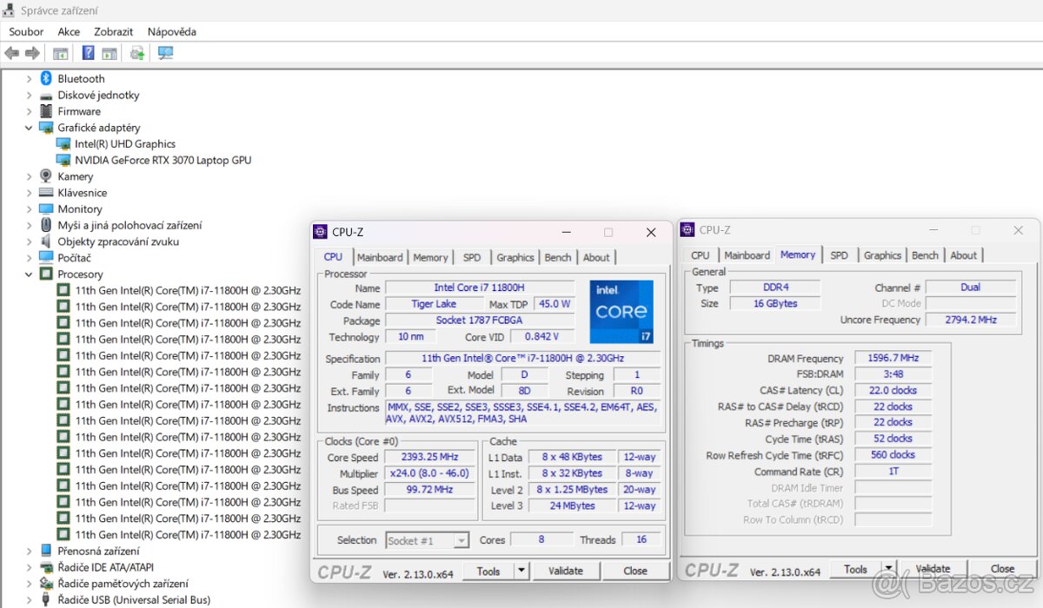
Task: Select the NVIDIA GeForce RTX 3070 Laptop GPU
Action: tap(156, 160)
